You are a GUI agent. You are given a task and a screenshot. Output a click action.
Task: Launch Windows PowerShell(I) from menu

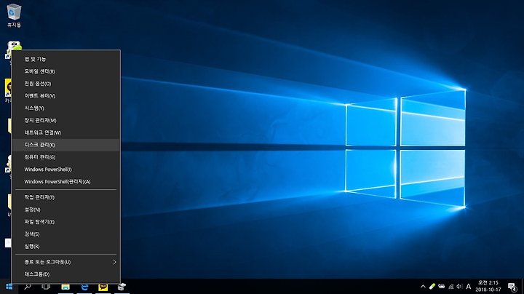pos(65,170)
